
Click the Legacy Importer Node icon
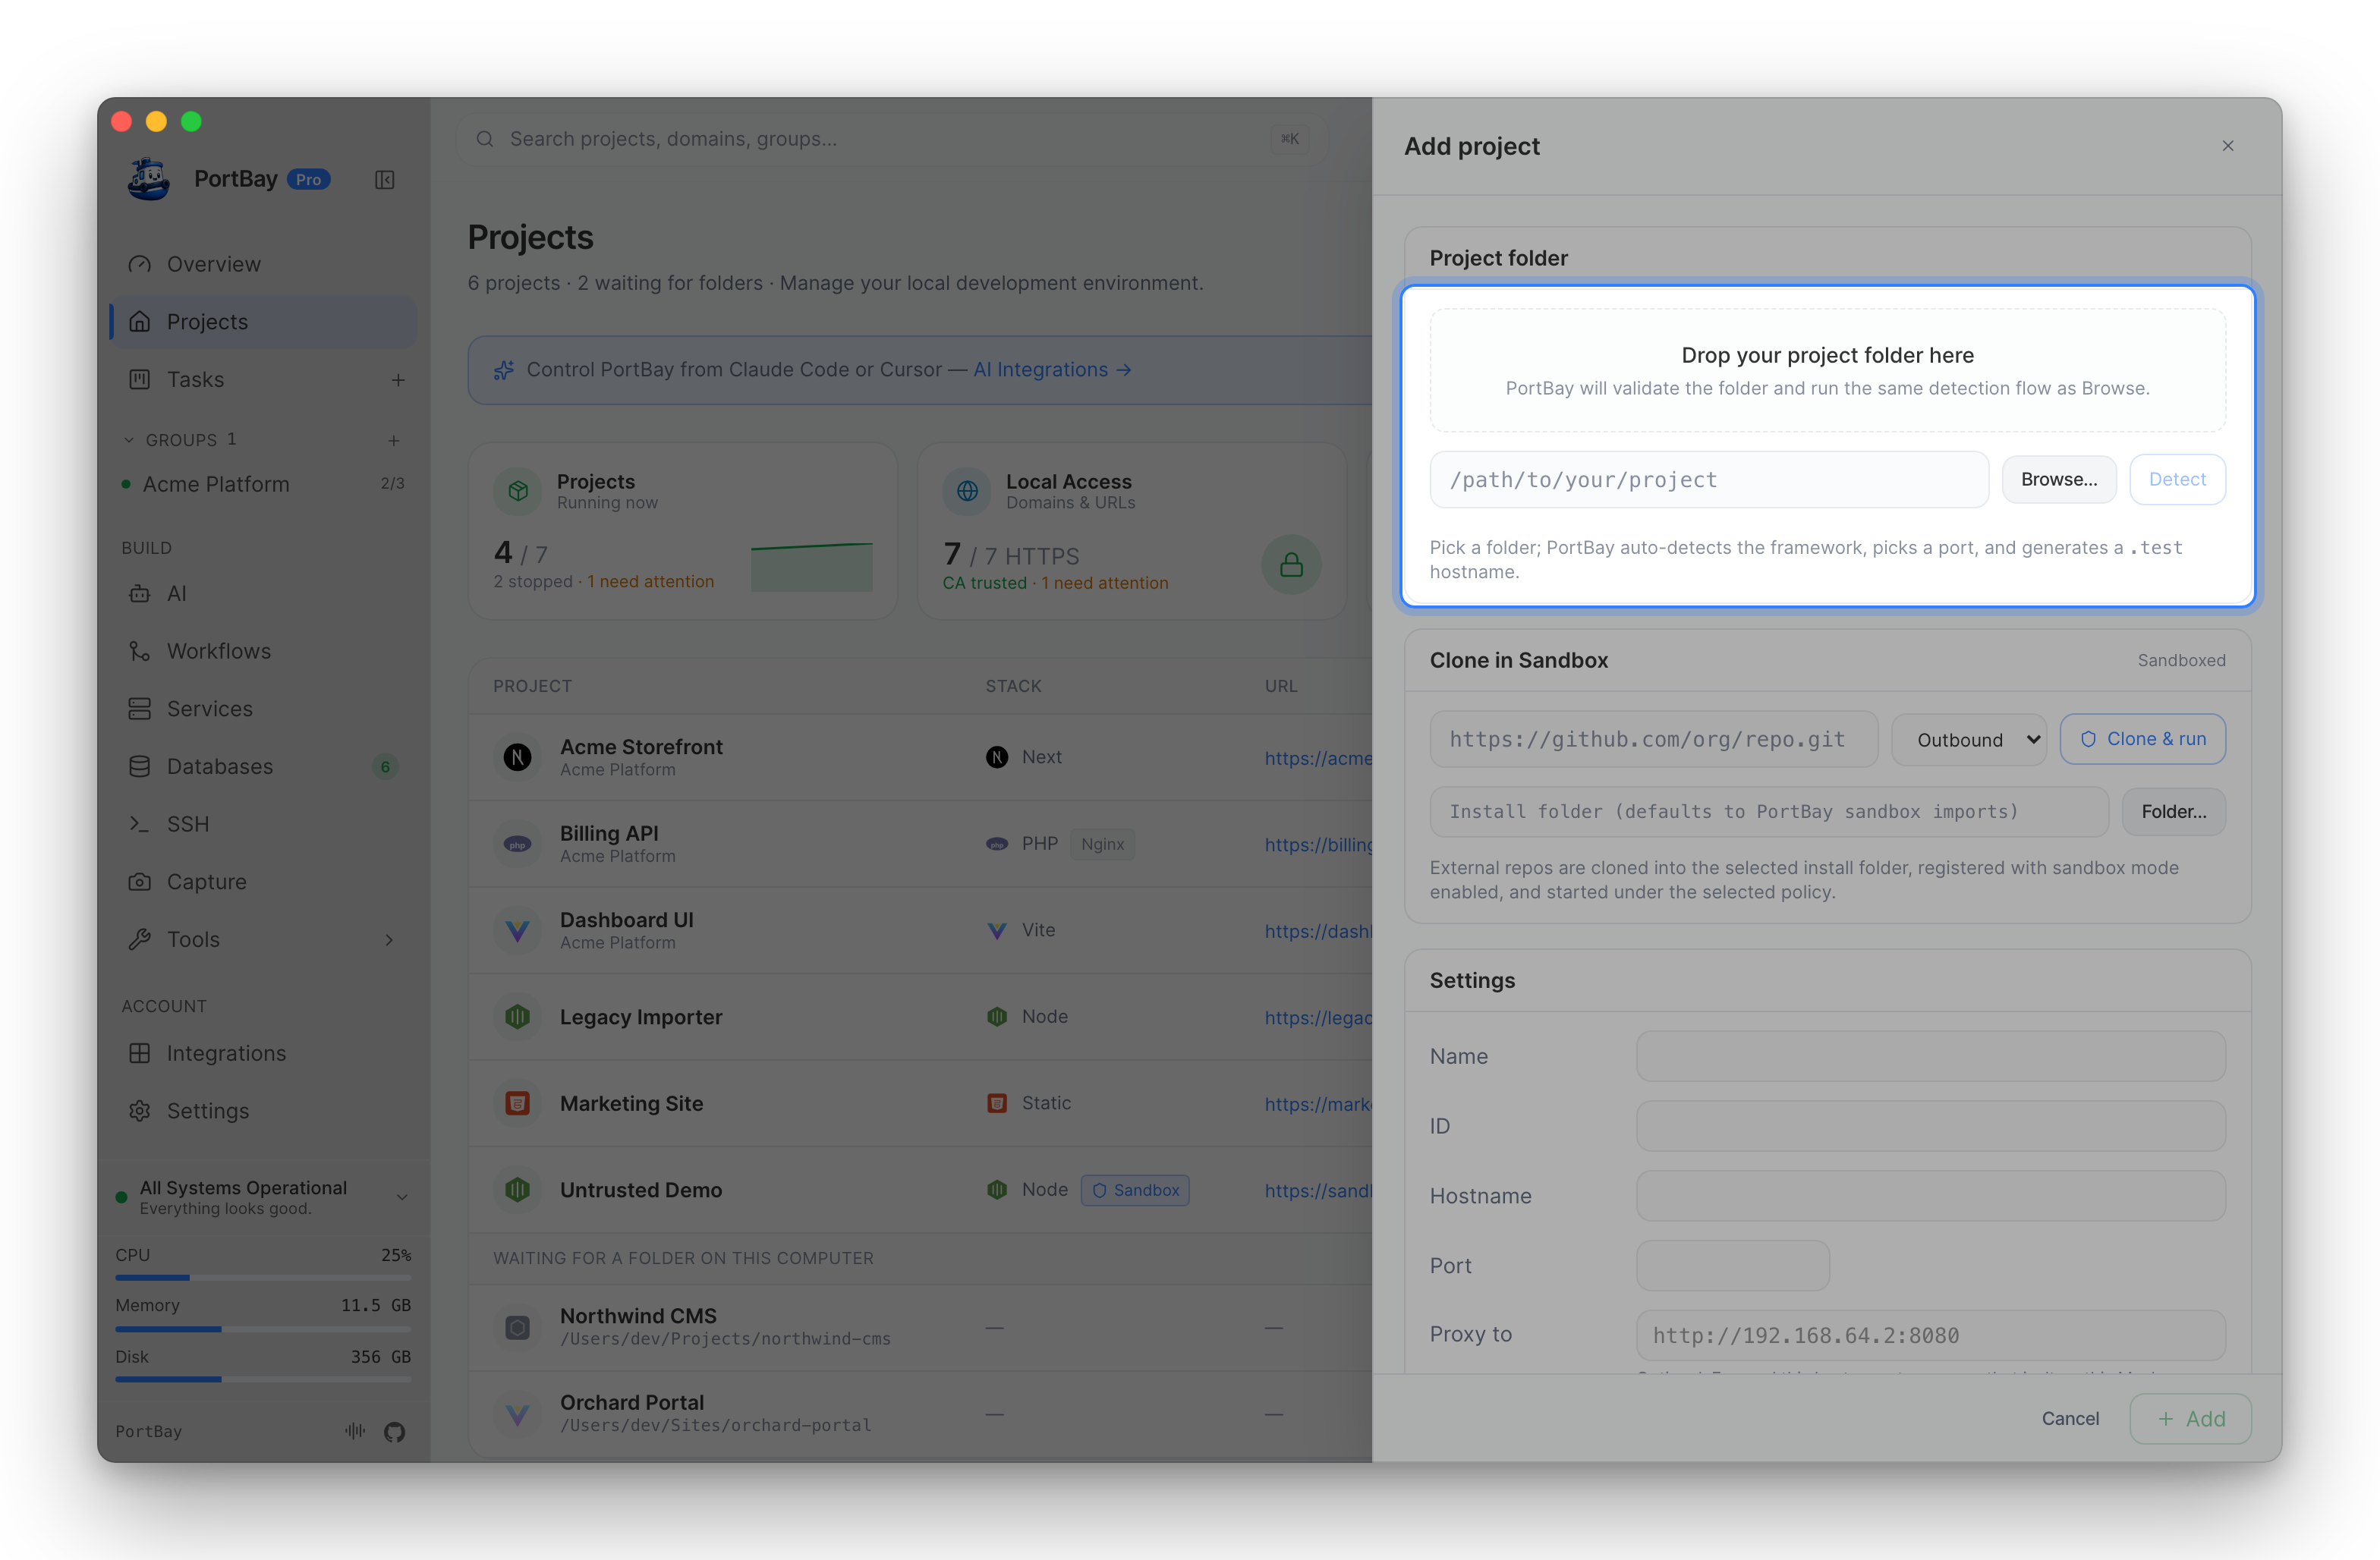click(x=517, y=1017)
